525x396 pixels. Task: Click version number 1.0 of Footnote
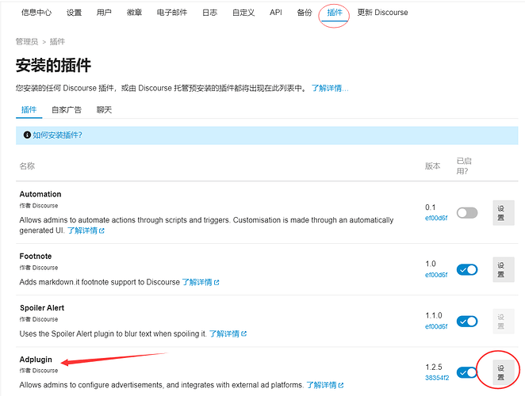tap(431, 264)
